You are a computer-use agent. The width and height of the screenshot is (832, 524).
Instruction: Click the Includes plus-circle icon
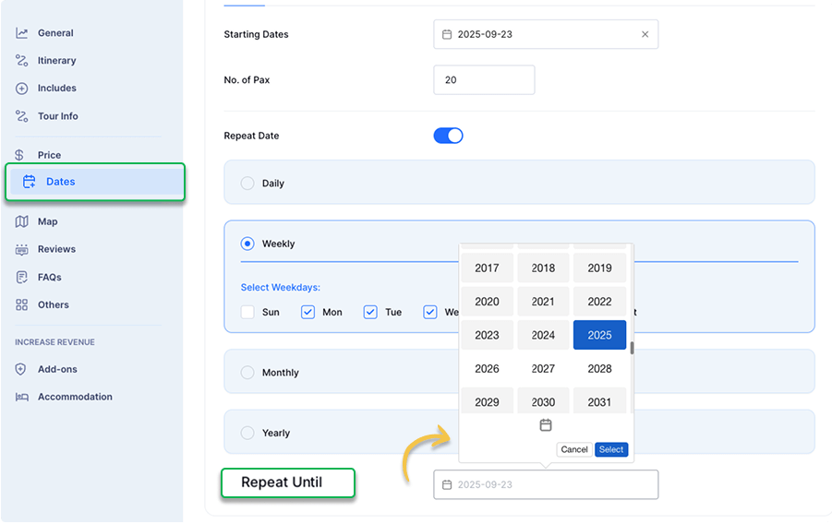pyautogui.click(x=22, y=89)
